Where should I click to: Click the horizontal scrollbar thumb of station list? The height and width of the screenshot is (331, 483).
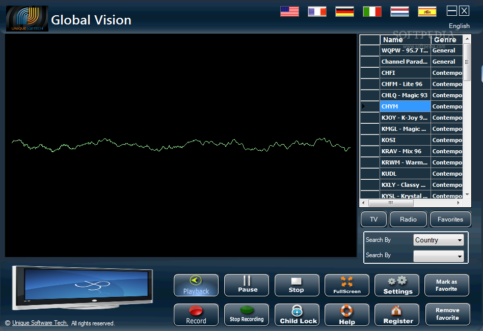391,203
